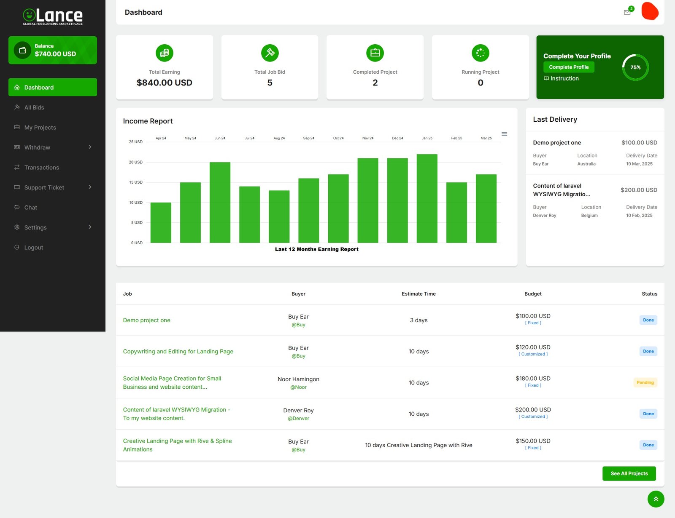Image resolution: width=675 pixels, height=518 pixels.
Task: Go to All Bids in sidebar
Action: (34, 107)
